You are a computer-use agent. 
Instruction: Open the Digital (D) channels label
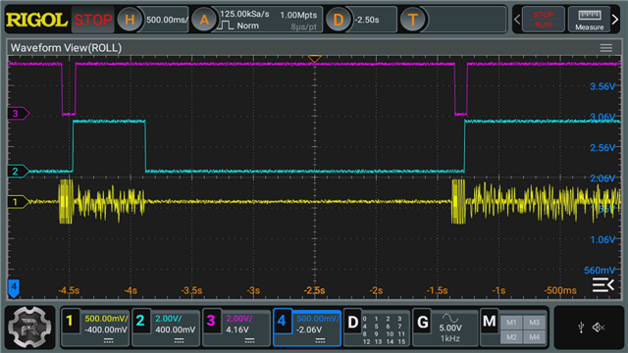(353, 323)
